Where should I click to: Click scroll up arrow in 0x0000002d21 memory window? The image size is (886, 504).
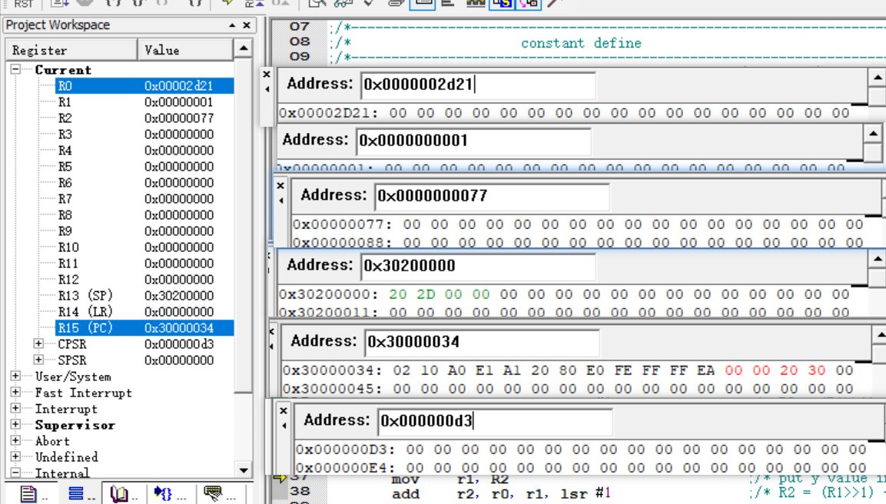[877, 78]
